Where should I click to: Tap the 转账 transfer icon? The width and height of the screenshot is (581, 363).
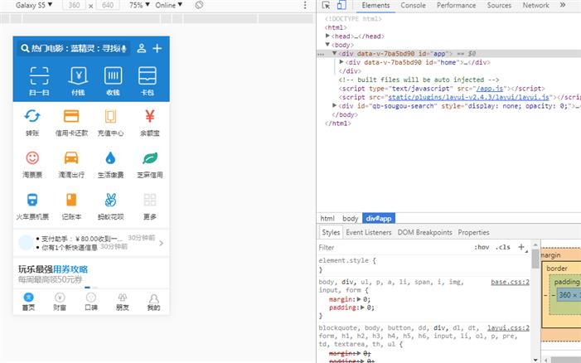(32, 116)
